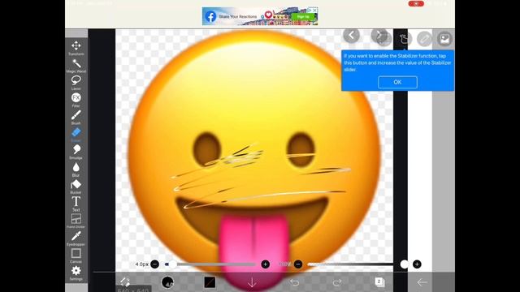520x292 pixels.
Task: Click the right chevron circle at top
Action: click(x=379, y=36)
